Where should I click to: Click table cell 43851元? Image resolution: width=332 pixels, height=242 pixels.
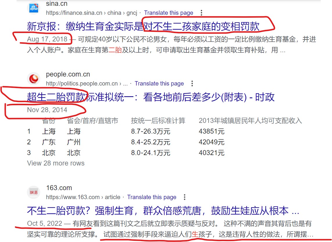pos(212,131)
